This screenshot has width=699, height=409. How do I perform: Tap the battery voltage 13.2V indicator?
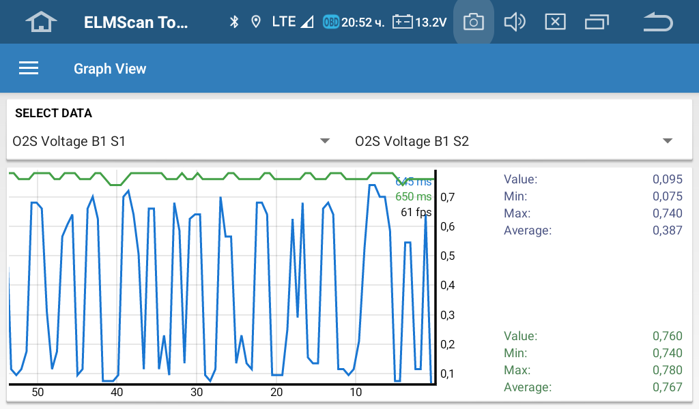coord(420,22)
